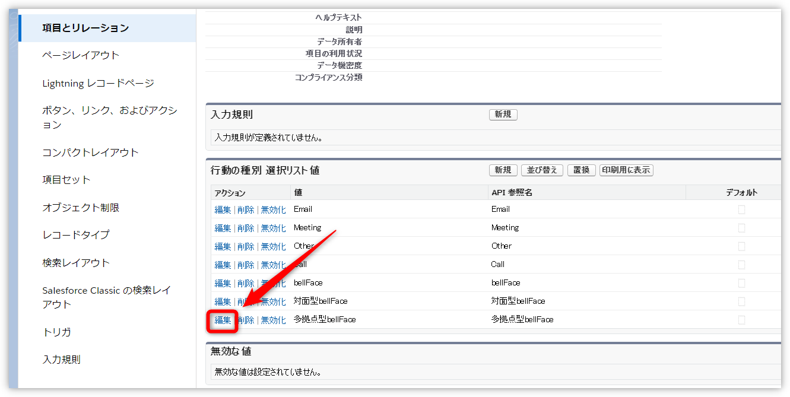The width and height of the screenshot is (790, 397).
Task: Click API 参照名 column header
Action: [510, 193]
